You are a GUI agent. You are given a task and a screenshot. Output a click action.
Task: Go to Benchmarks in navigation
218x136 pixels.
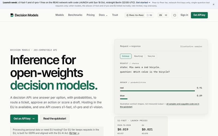pyautogui.click(x=75, y=15)
